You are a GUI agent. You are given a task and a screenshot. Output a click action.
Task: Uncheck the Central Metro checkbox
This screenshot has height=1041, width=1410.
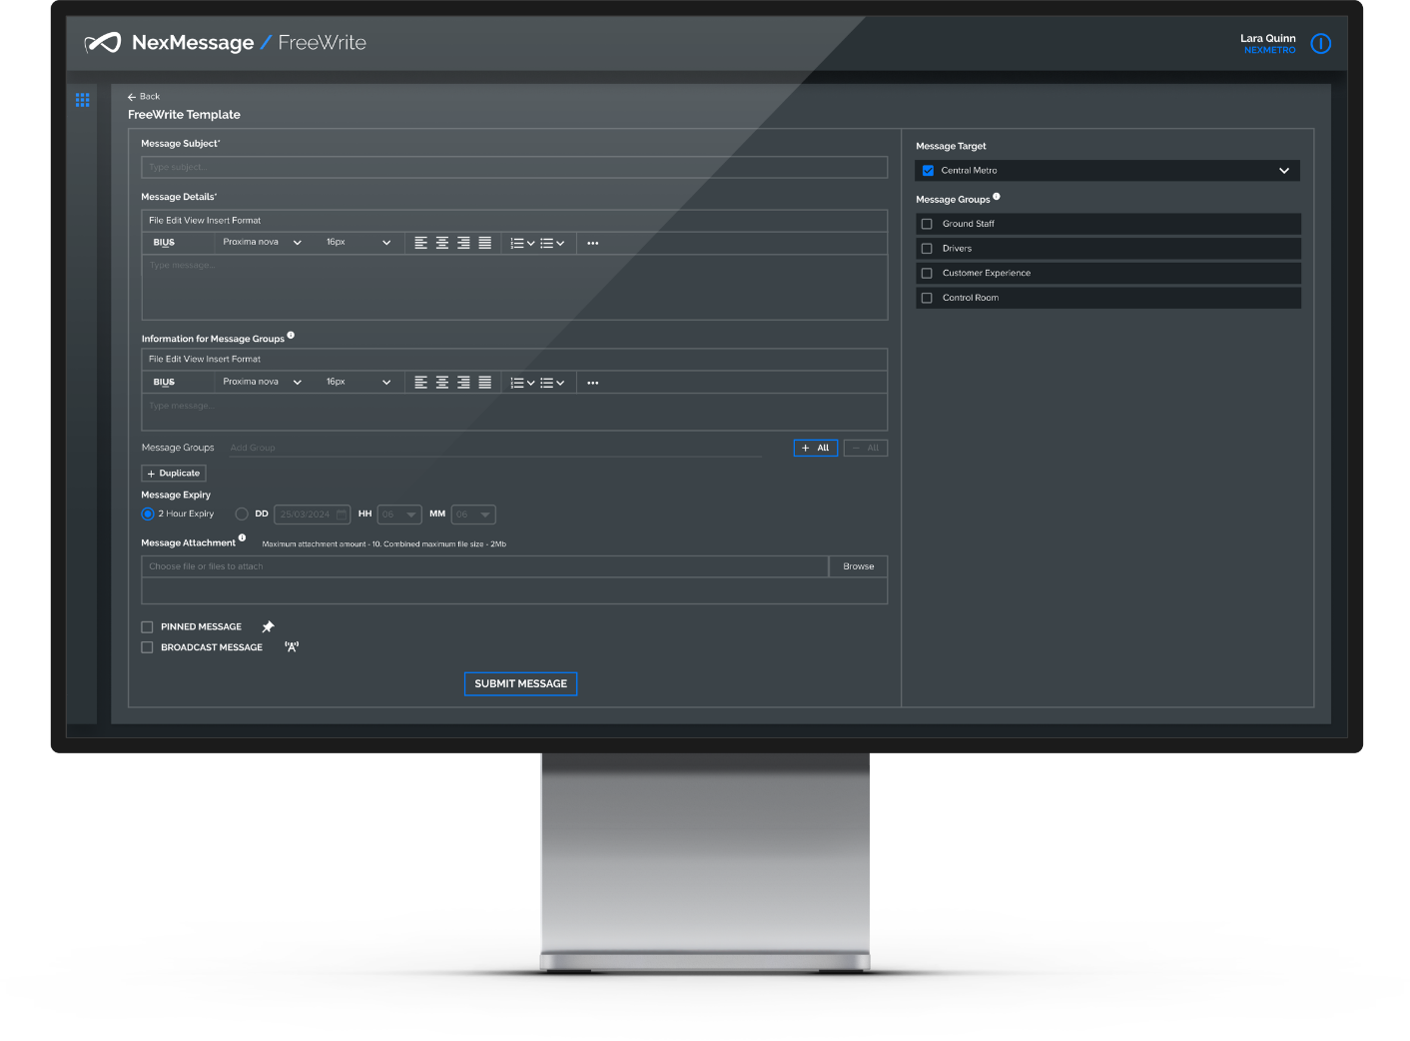928,171
